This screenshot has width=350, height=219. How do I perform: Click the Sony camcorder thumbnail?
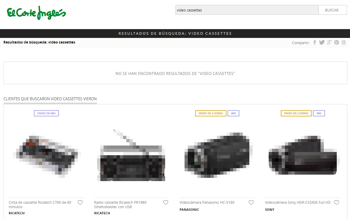tap(304, 155)
